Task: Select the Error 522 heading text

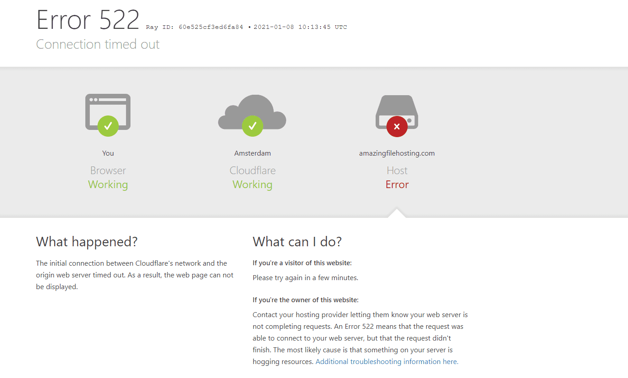Action: click(x=88, y=20)
